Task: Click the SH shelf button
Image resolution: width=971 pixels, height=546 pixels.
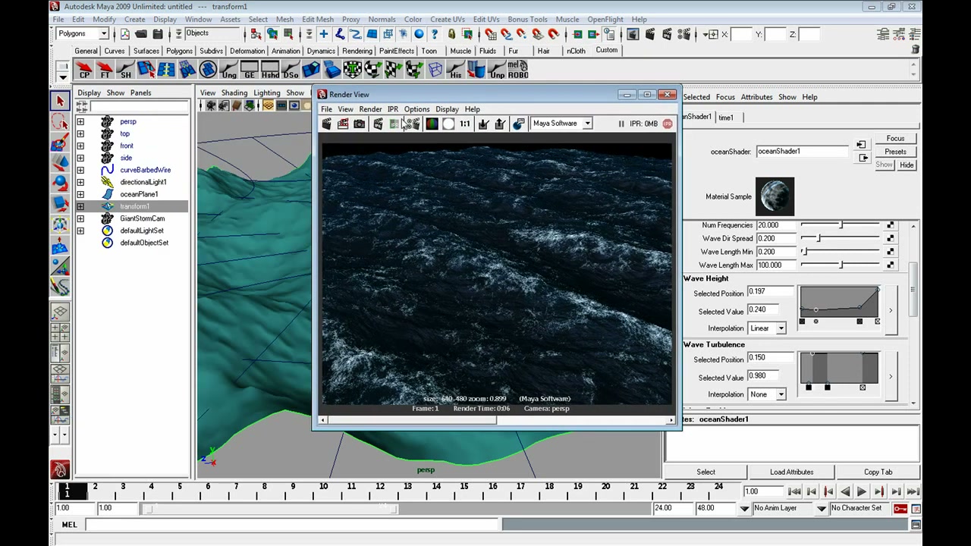Action: pos(125,71)
